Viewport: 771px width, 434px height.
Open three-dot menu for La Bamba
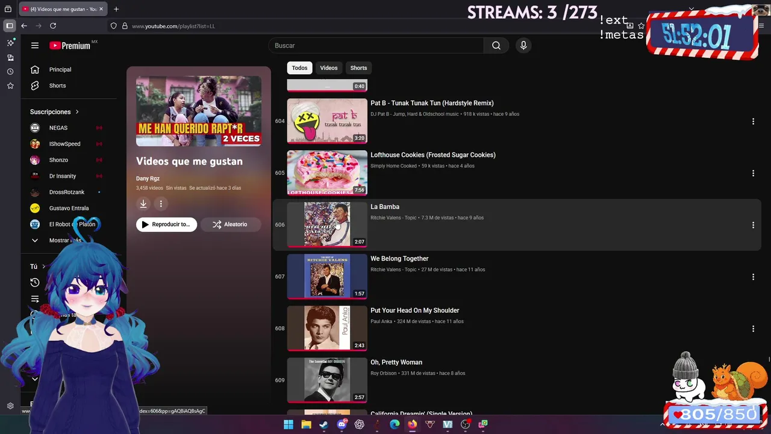click(753, 225)
